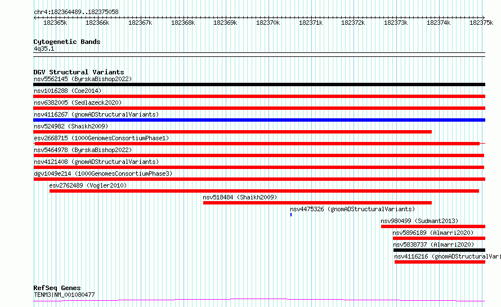This screenshot has height=307, width=501.
Task: Click the nsv980499 red variant bar
Action: (x=433, y=226)
